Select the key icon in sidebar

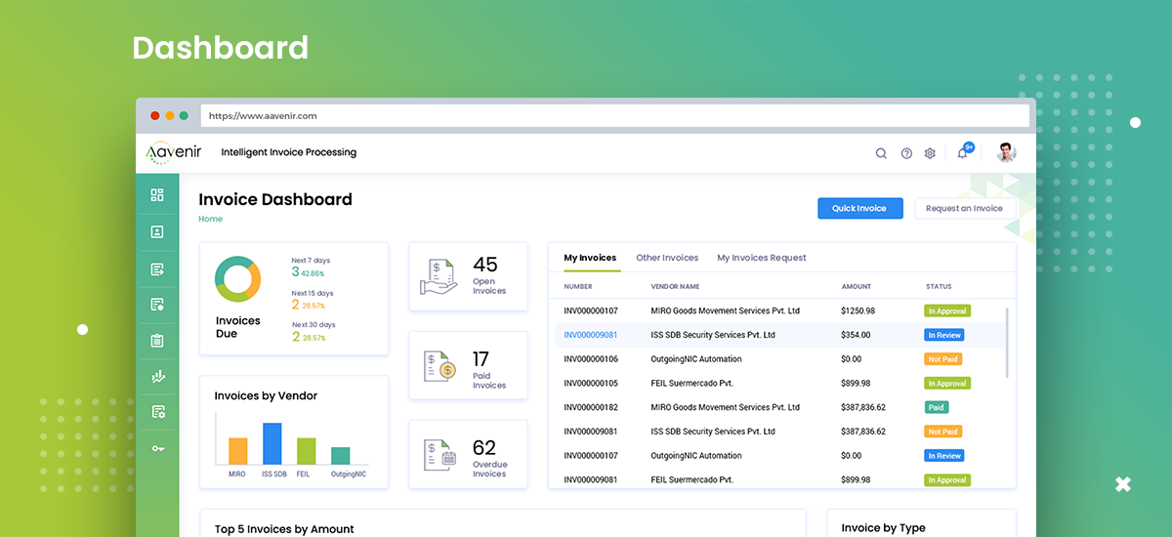(157, 448)
